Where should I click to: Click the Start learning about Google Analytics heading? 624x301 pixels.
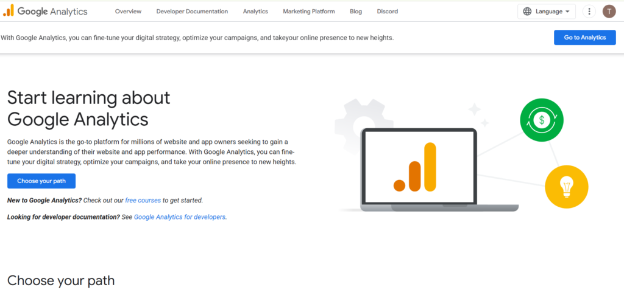(x=89, y=108)
